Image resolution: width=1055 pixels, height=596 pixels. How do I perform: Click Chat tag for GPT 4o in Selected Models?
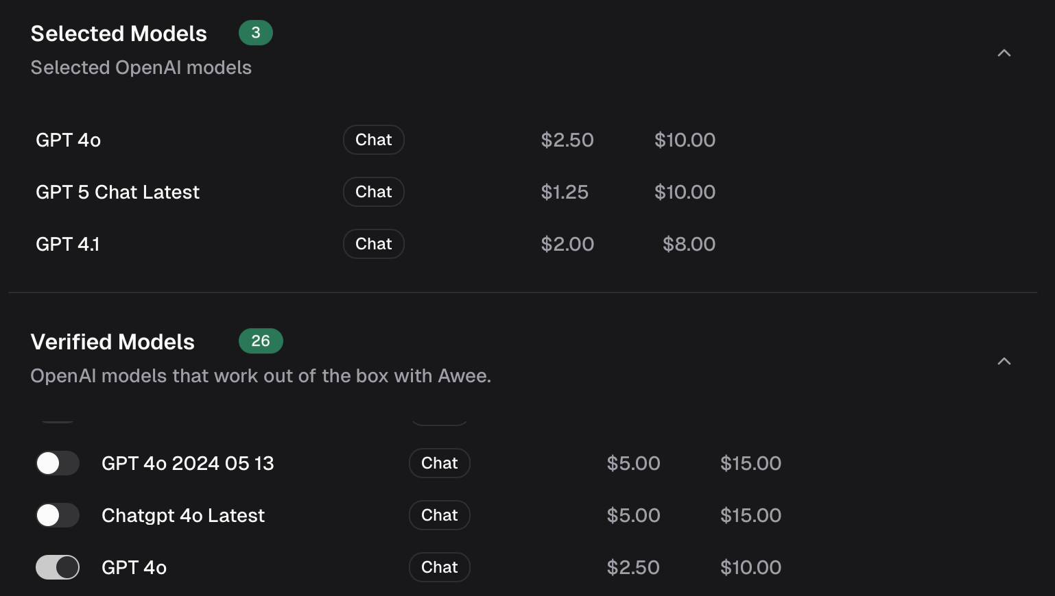click(x=373, y=140)
